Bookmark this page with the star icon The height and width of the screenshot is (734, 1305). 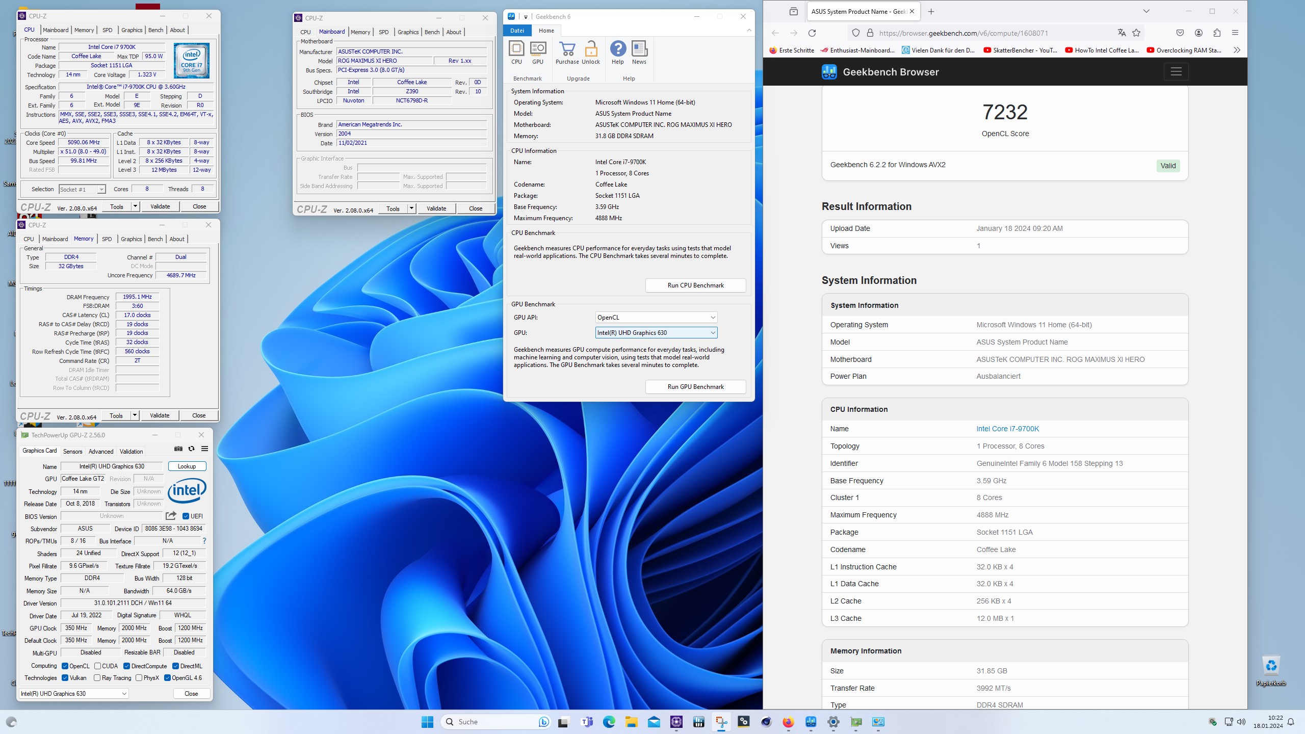[1136, 33]
